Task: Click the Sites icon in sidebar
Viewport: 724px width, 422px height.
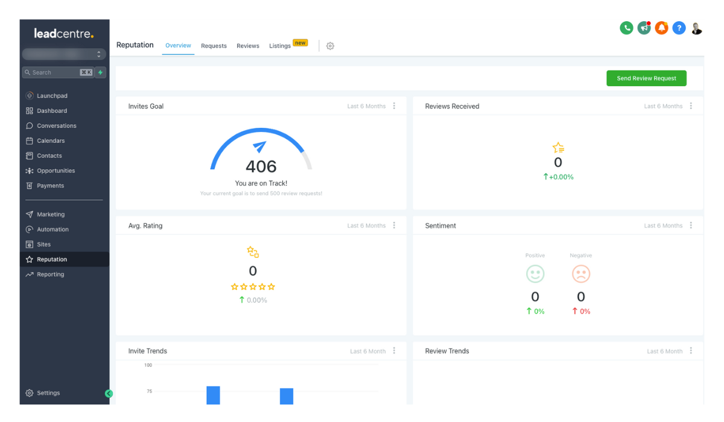Action: [x=30, y=244]
